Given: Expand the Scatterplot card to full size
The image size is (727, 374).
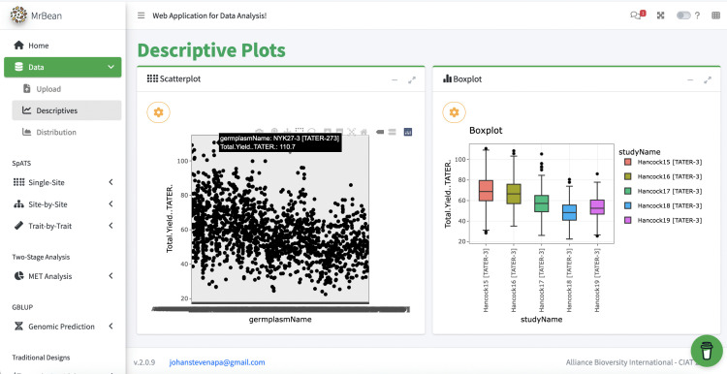Looking at the screenshot, I should [412, 79].
